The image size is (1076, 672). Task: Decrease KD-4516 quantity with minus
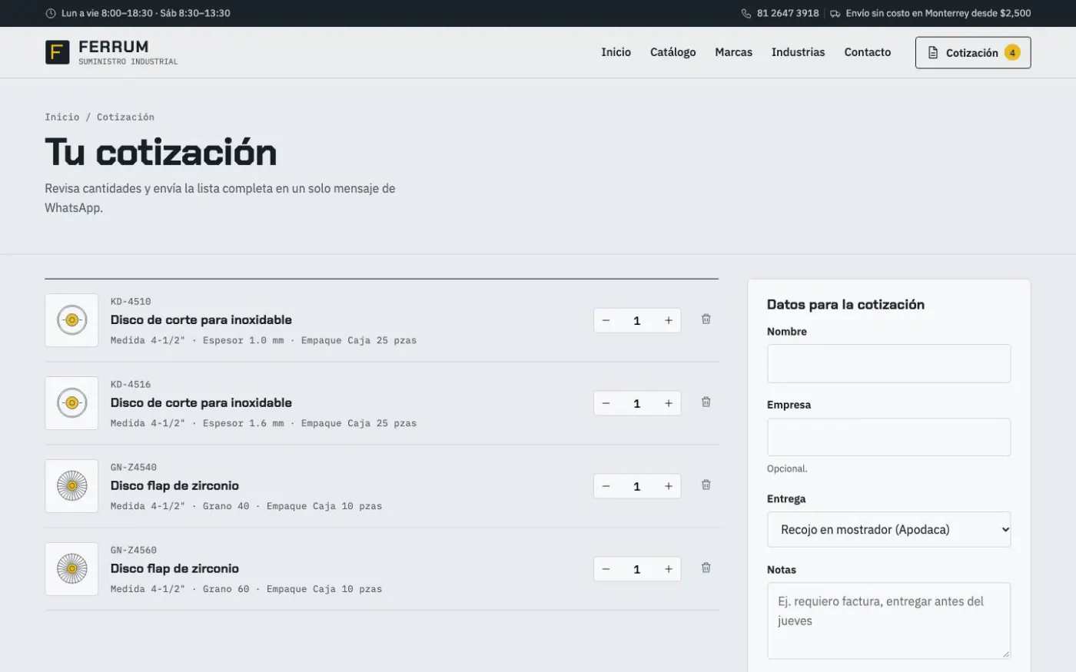(606, 403)
